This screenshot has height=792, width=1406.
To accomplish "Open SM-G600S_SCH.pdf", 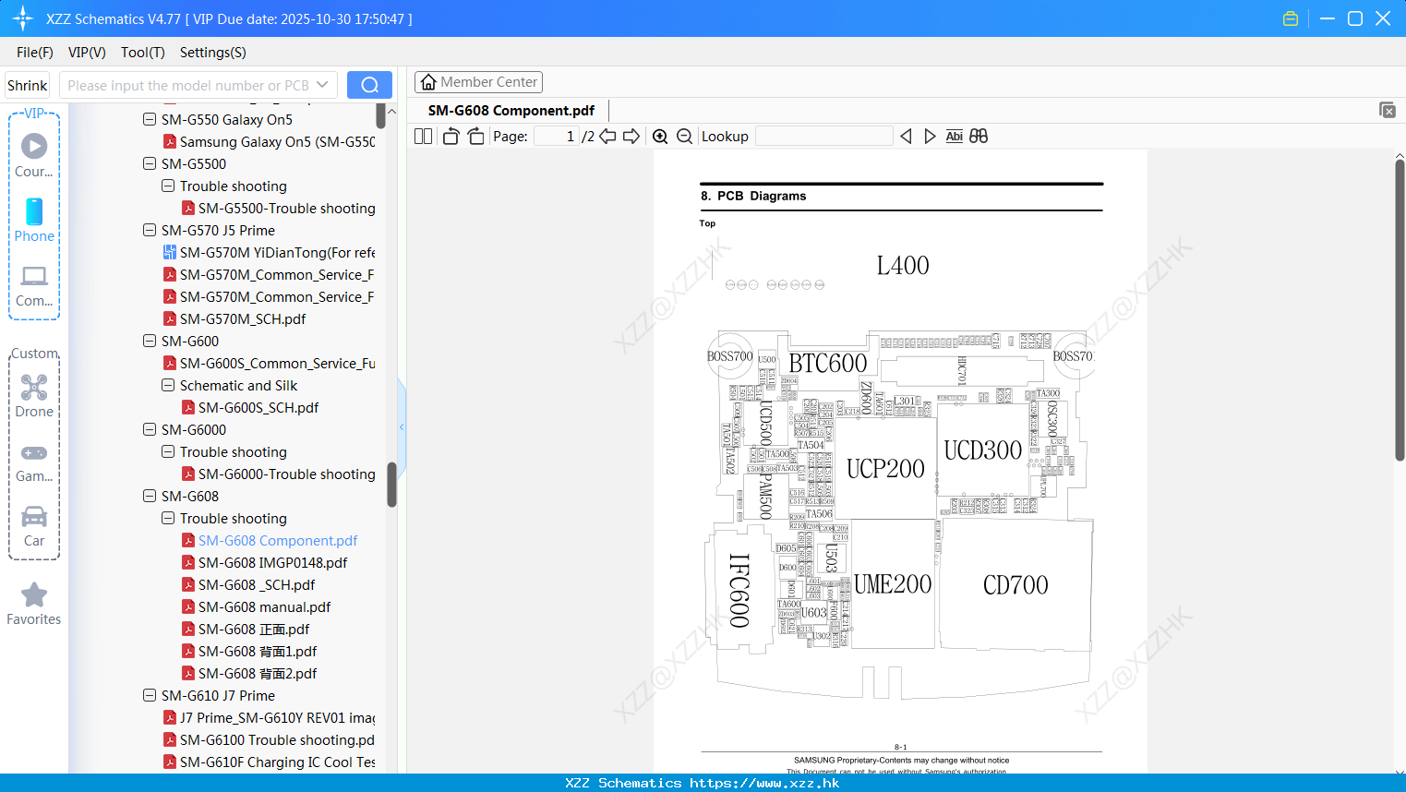I will pos(258,407).
